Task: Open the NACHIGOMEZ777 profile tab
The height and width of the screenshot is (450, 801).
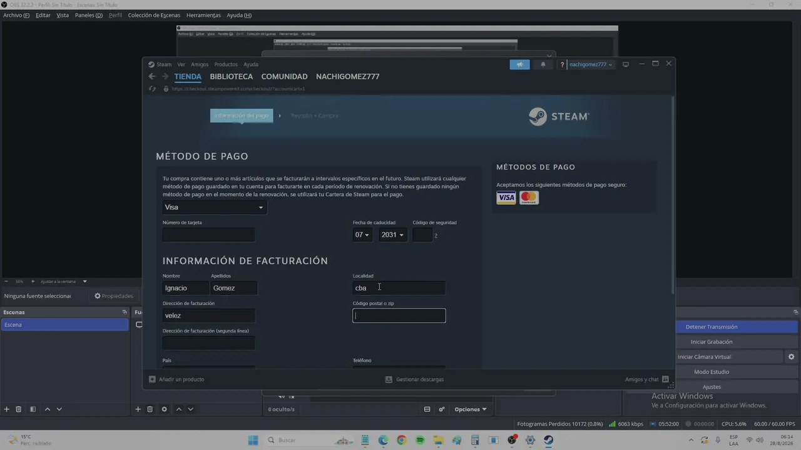Action: (348, 76)
